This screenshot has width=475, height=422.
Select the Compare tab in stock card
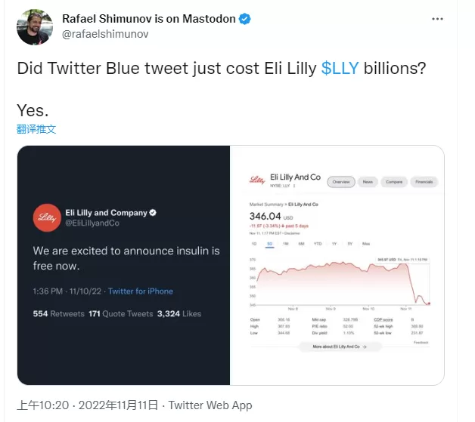tap(394, 182)
